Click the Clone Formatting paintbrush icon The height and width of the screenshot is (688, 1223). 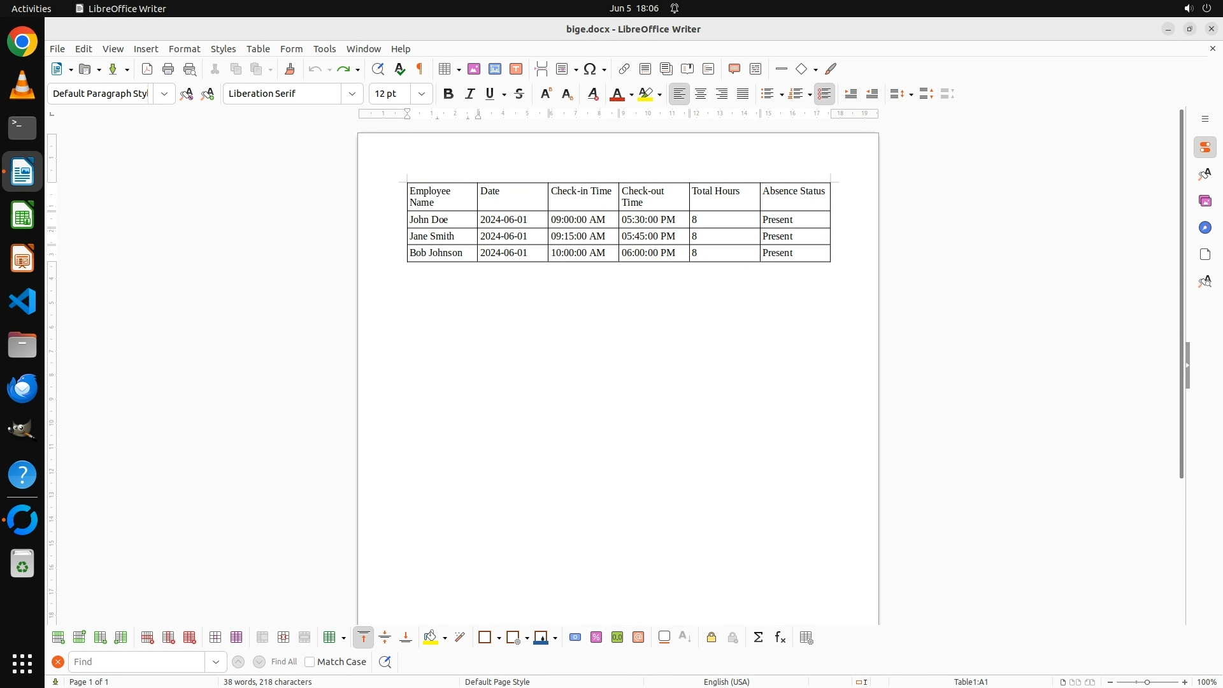click(290, 69)
